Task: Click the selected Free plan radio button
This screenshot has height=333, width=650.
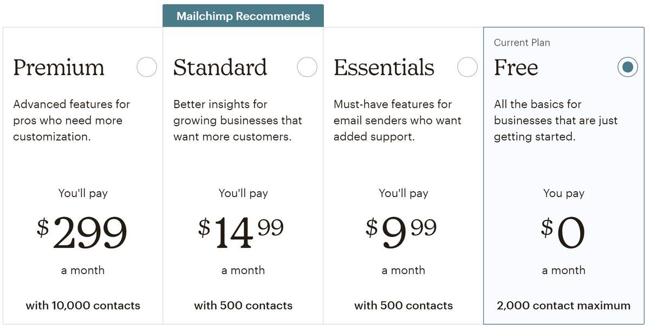Action: coord(627,67)
